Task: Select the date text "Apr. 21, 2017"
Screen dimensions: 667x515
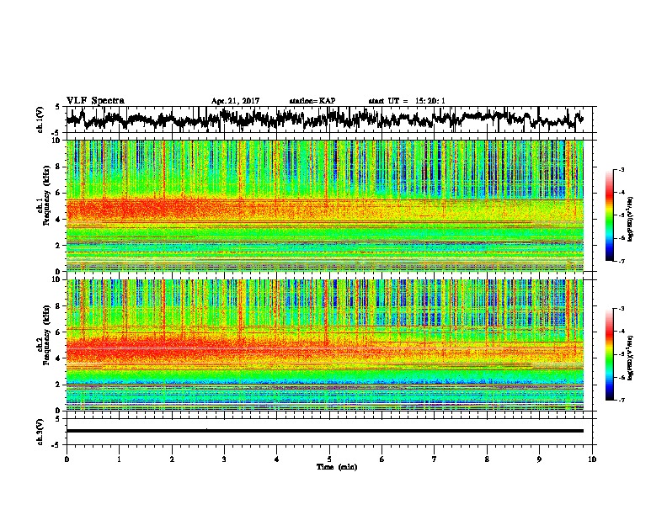Action: [x=235, y=101]
